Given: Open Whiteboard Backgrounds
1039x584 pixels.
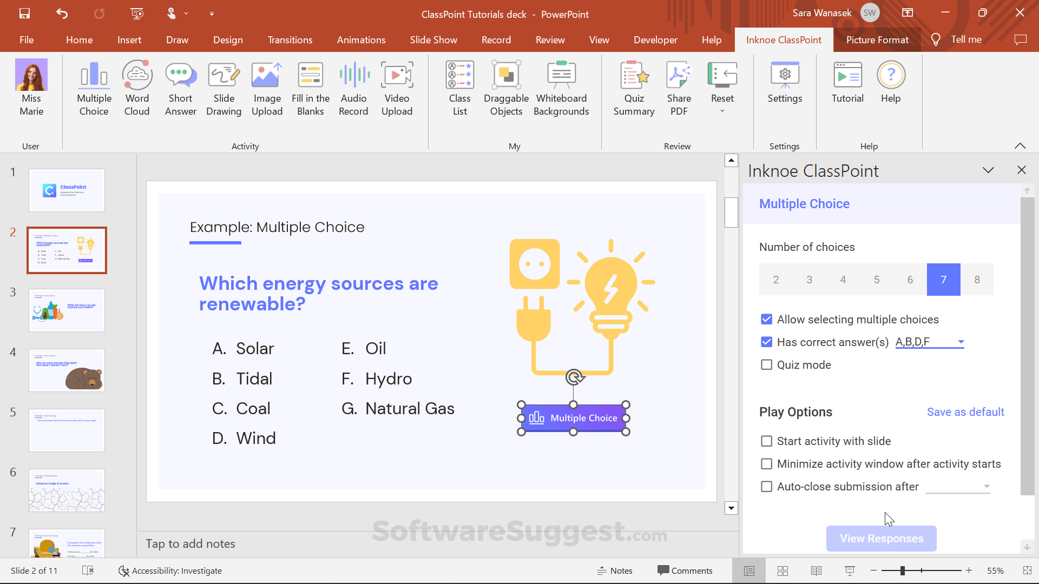Looking at the screenshot, I should tap(561, 87).
